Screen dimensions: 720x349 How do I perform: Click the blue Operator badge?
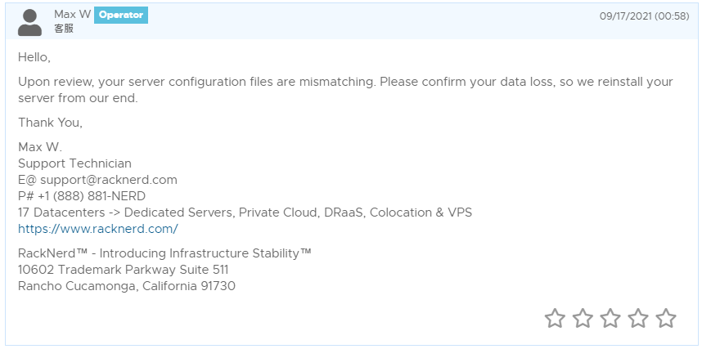click(121, 16)
